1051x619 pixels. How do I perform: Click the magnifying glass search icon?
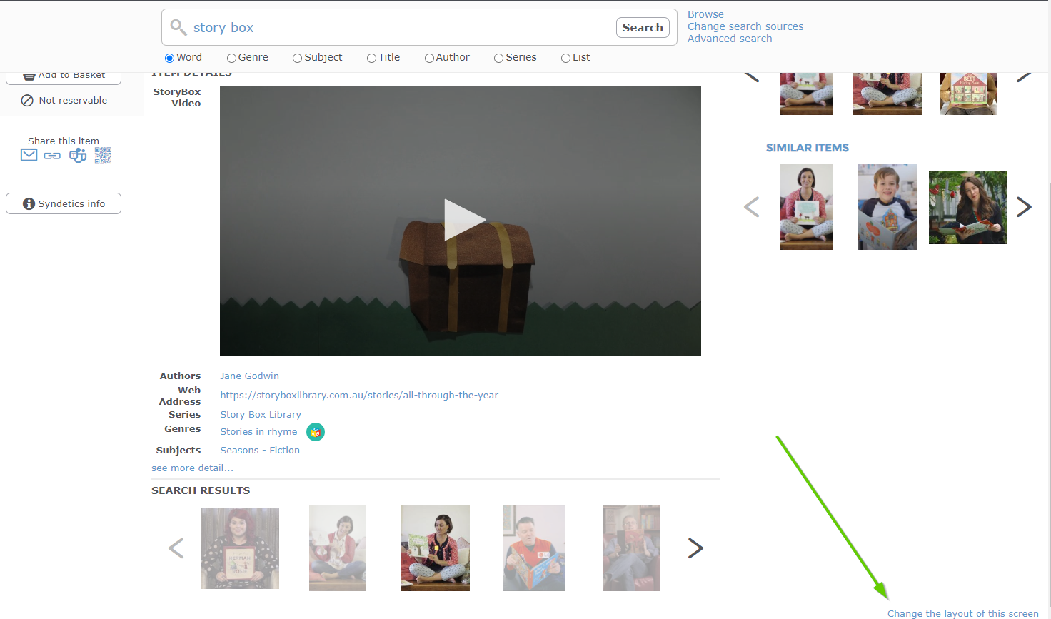click(178, 28)
